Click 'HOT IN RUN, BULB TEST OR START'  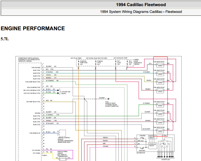click(x=96, y=58)
